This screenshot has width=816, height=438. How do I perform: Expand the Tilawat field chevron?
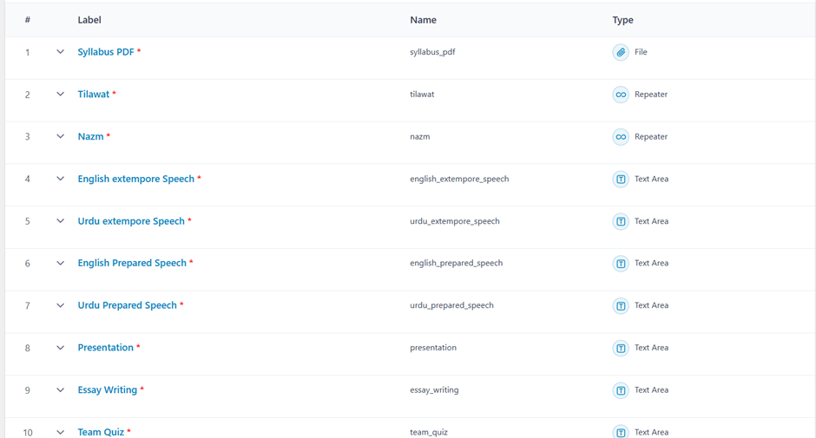(x=60, y=95)
